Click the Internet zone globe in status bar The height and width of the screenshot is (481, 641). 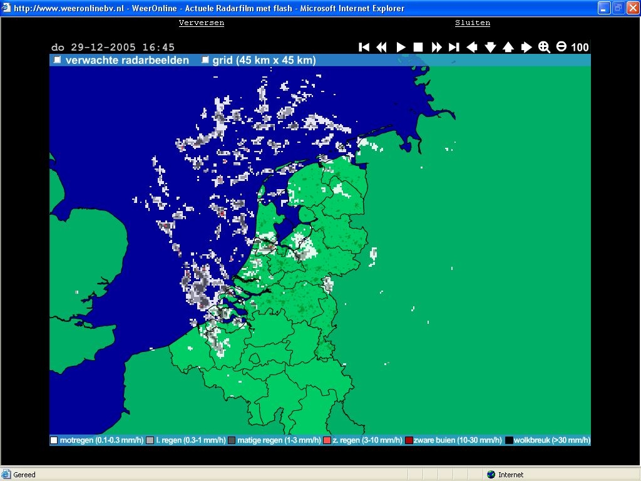click(x=491, y=475)
